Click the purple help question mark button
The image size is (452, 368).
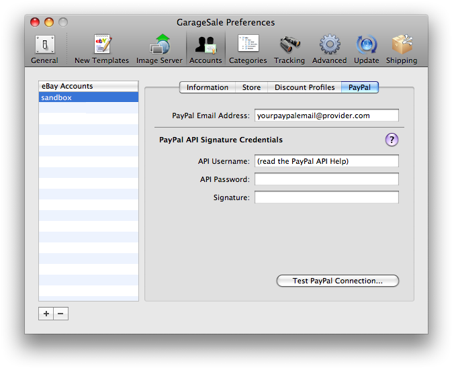point(392,140)
